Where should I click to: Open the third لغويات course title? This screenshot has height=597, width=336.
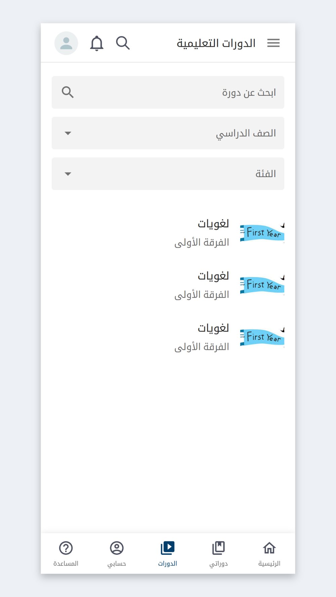click(x=213, y=328)
